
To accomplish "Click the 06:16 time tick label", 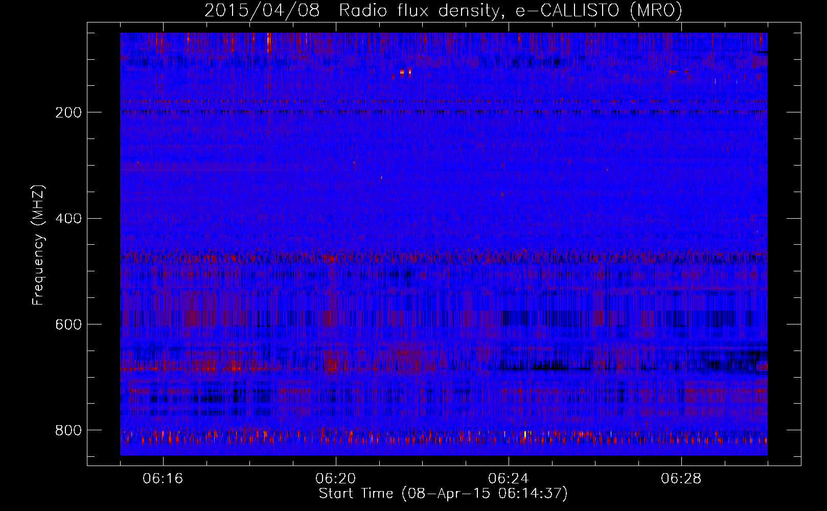I will point(163,479).
